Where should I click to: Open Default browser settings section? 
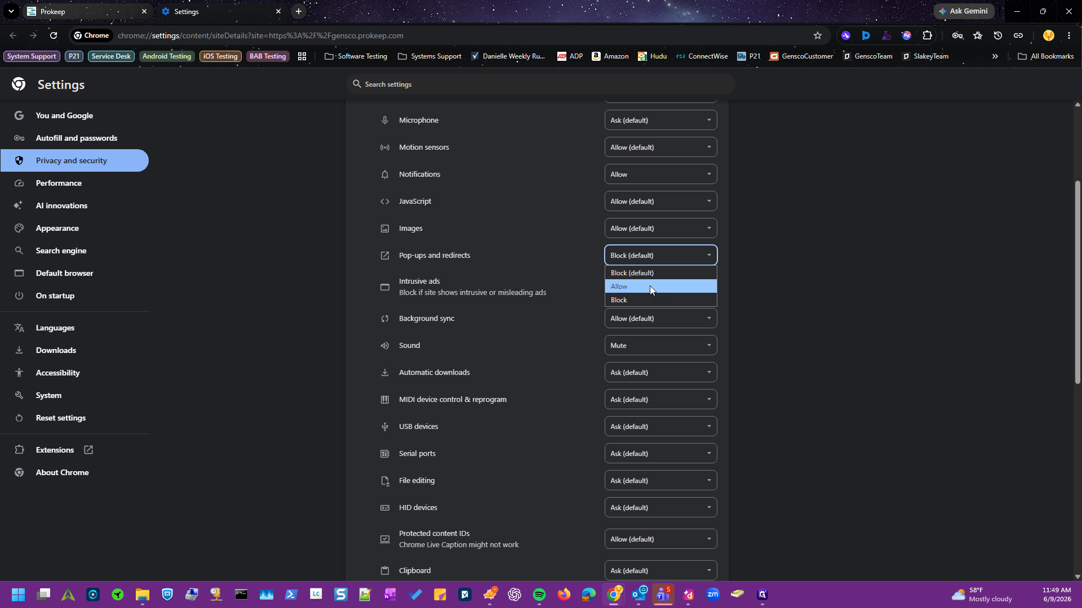[x=74, y=273]
